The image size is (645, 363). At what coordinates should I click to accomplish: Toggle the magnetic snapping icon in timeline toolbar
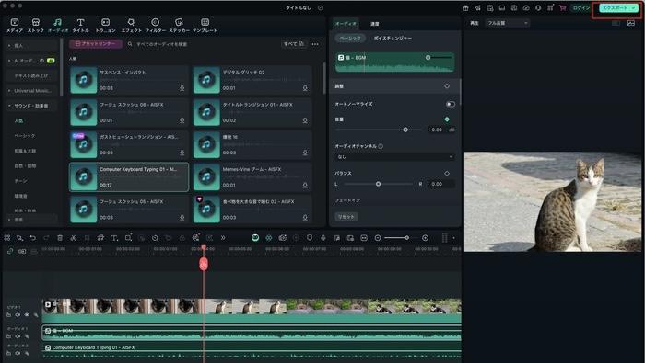pos(269,238)
